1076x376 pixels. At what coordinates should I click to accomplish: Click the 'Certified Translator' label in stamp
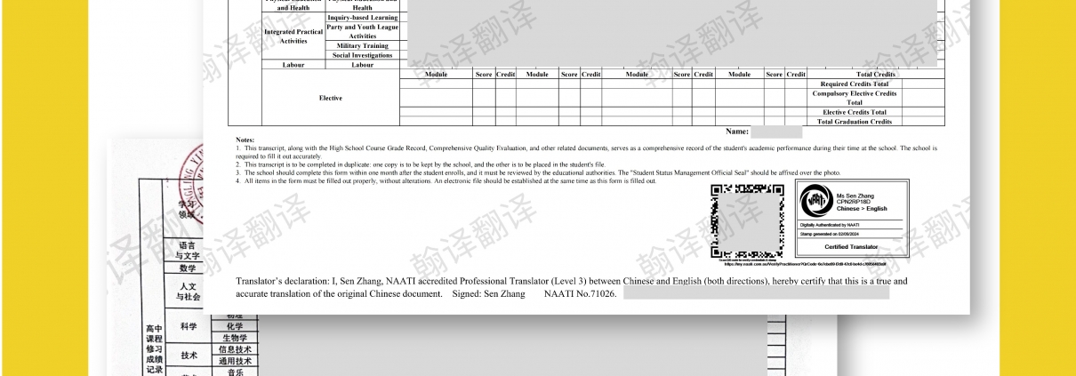point(851,246)
